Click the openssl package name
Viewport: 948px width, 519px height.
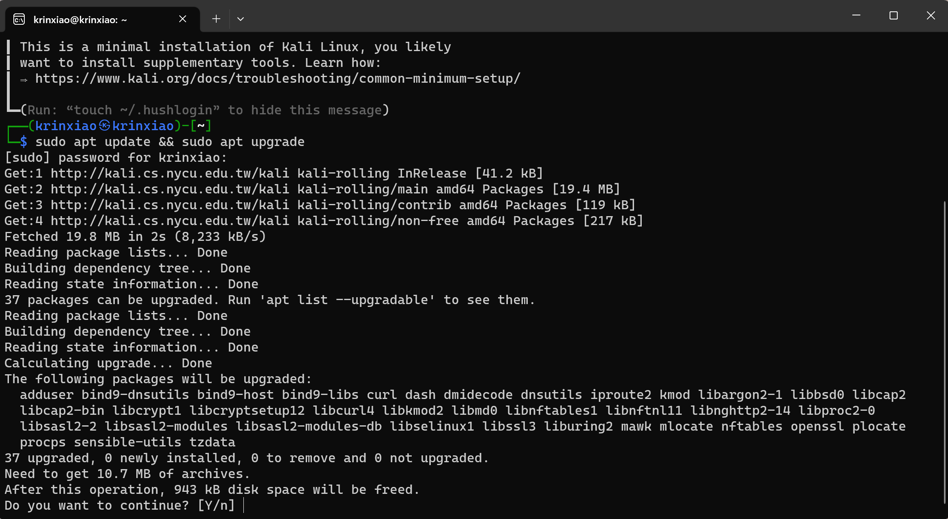pos(817,426)
